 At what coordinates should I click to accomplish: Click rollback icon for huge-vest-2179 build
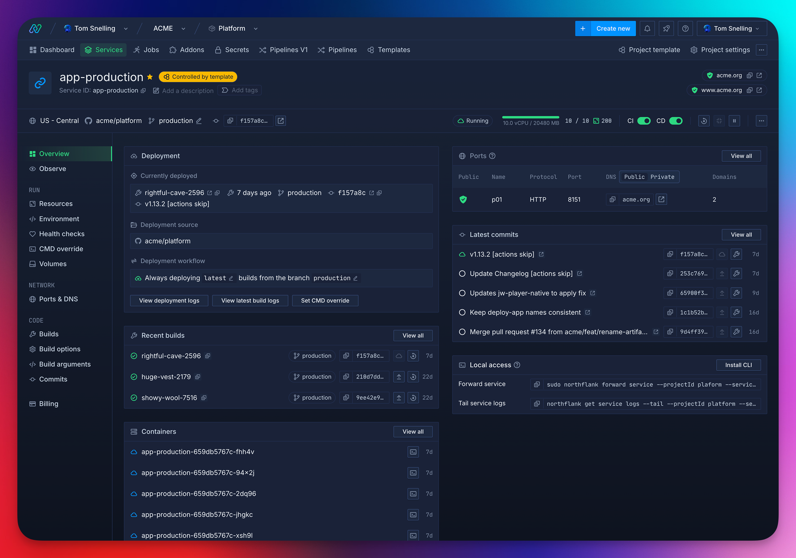tap(413, 377)
